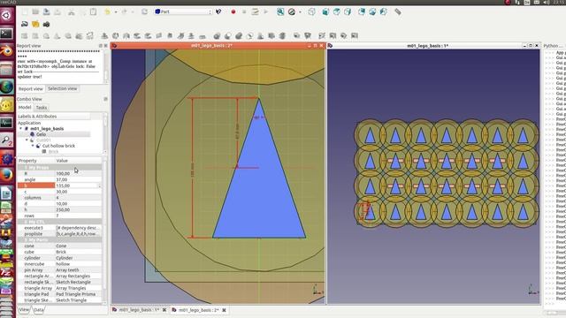This screenshot has height=318, width=566.
Task: Select the angle value 37,00
Action: tap(79, 179)
